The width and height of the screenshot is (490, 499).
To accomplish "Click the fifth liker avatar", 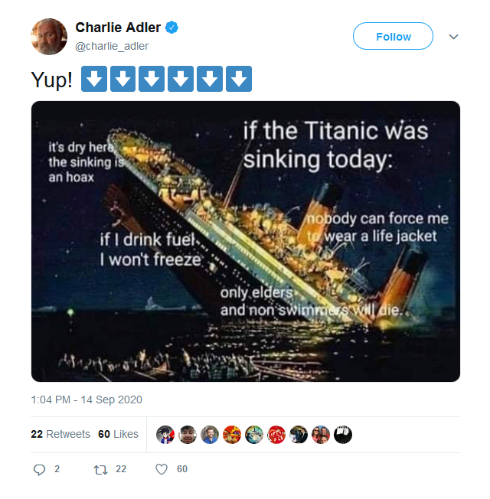I will 254,435.
